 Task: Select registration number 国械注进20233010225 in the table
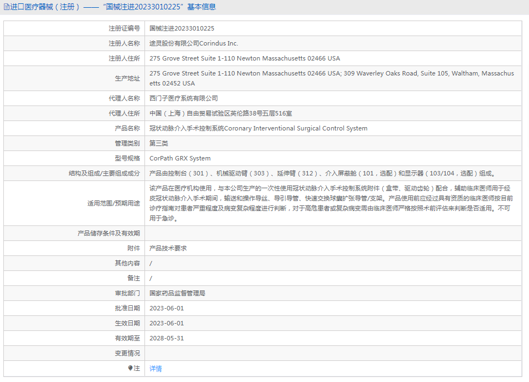coord(182,28)
